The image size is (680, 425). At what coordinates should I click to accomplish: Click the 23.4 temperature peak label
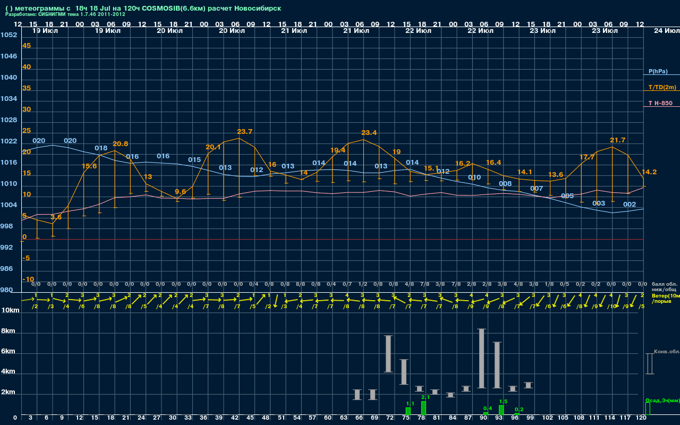[x=369, y=132]
